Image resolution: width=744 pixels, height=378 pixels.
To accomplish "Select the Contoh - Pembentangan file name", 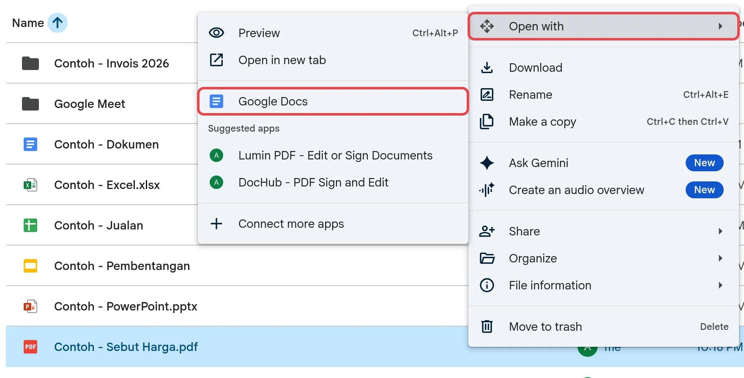I will click(x=122, y=266).
